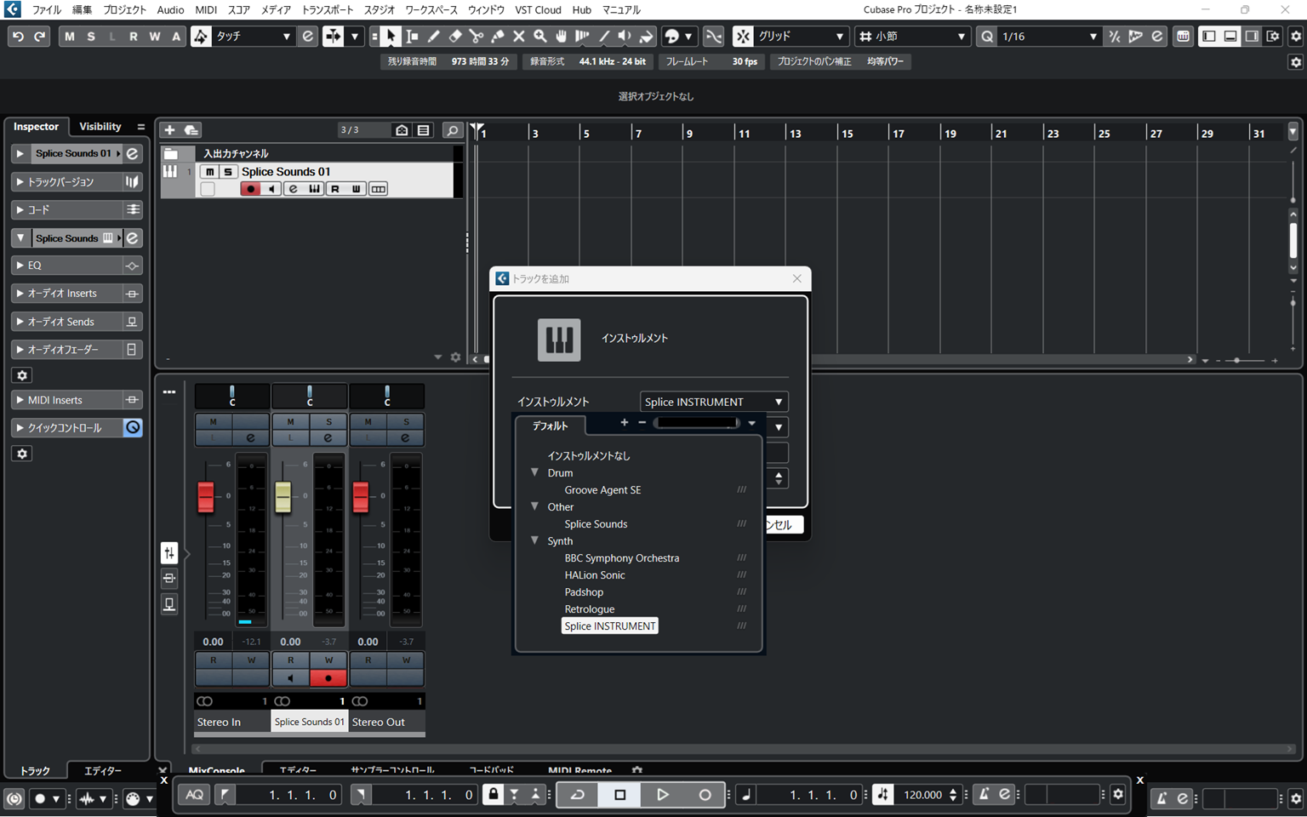
Task: Click the undo arrow in toolbar
Action: point(18,37)
